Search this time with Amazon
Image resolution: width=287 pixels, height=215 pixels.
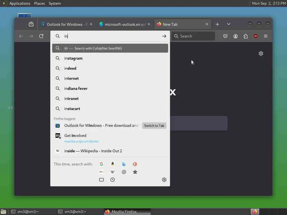click(x=113, y=164)
